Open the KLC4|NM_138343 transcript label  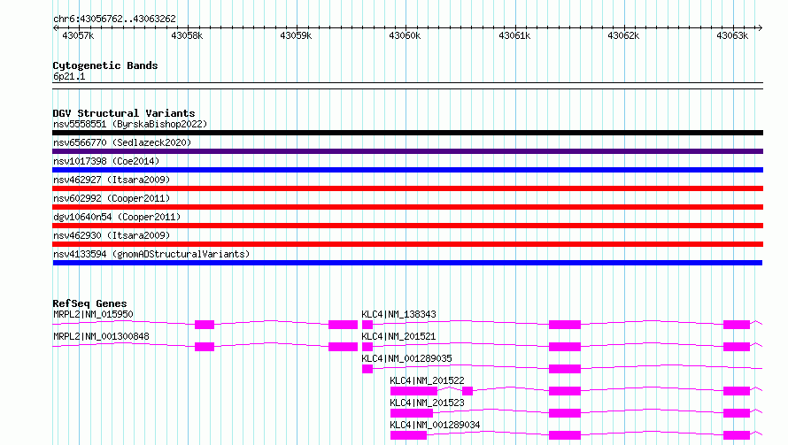coord(398,314)
